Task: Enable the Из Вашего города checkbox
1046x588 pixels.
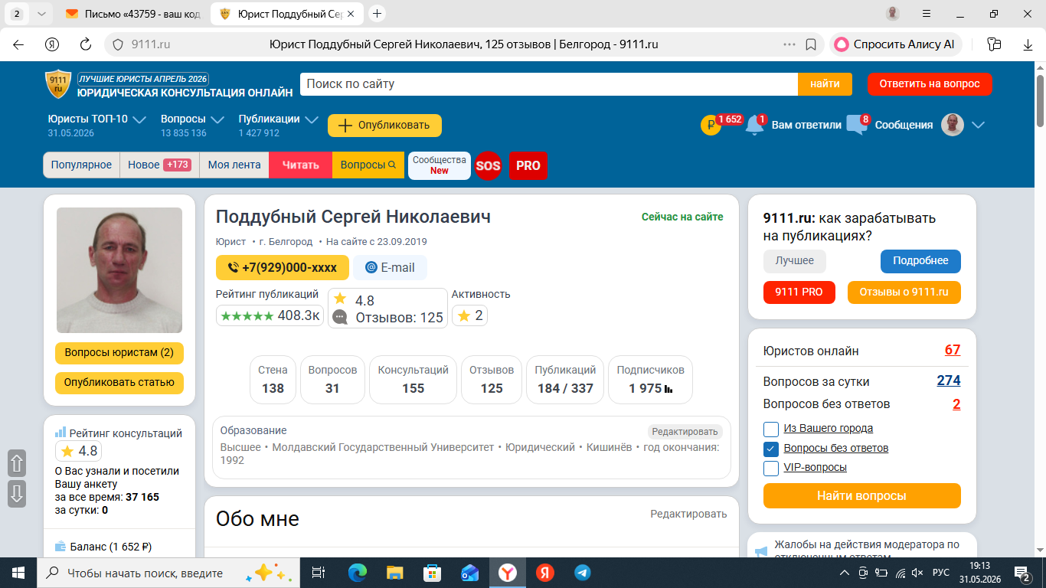Action: pos(771,428)
